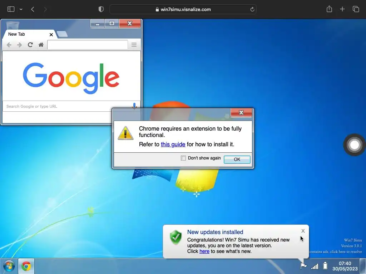The height and width of the screenshot is (274, 366).
Task: Minimize the Chrome window
Action: pos(98,24)
